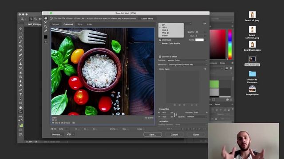The image size is (284, 159).
Task: Click the Learn More button
Action: click(x=147, y=19)
